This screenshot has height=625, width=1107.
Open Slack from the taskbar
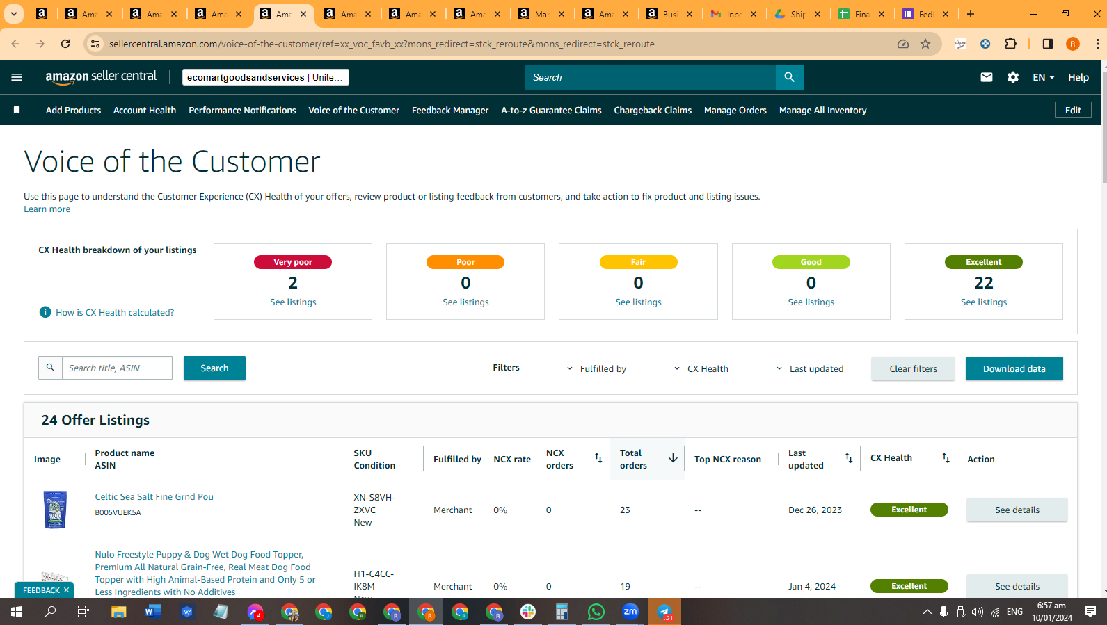click(x=528, y=612)
